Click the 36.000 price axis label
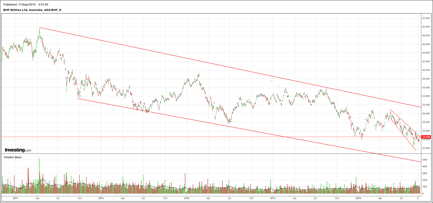The image size is (433, 203). point(426,87)
